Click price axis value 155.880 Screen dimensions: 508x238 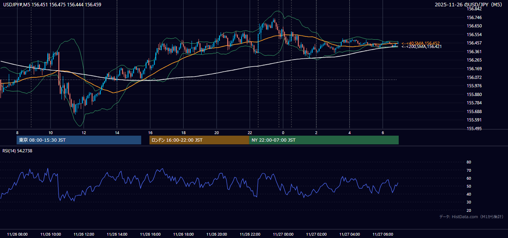coord(474,94)
